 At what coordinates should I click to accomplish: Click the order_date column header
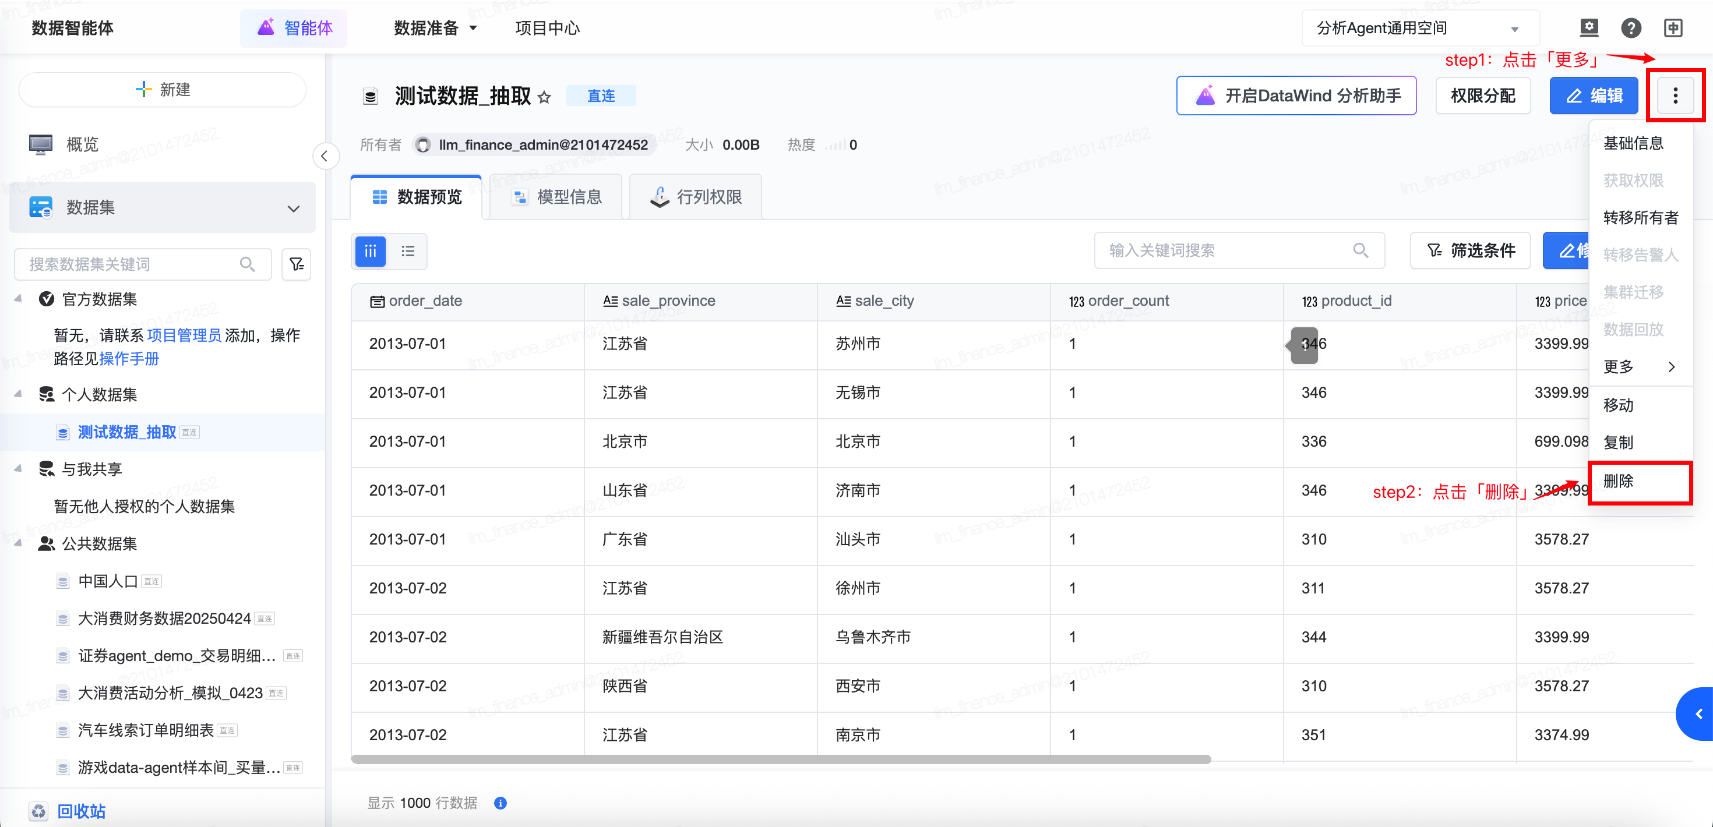(x=467, y=301)
